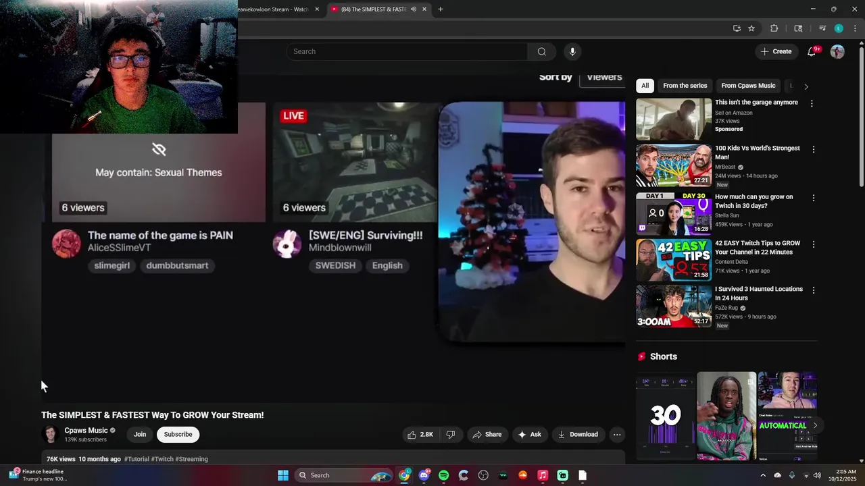Switch to the Stream - Watch browser tab
865x486 pixels.
pos(274,9)
